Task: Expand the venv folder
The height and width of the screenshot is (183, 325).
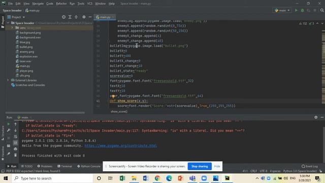Action: pyautogui.click(x=12, y=27)
